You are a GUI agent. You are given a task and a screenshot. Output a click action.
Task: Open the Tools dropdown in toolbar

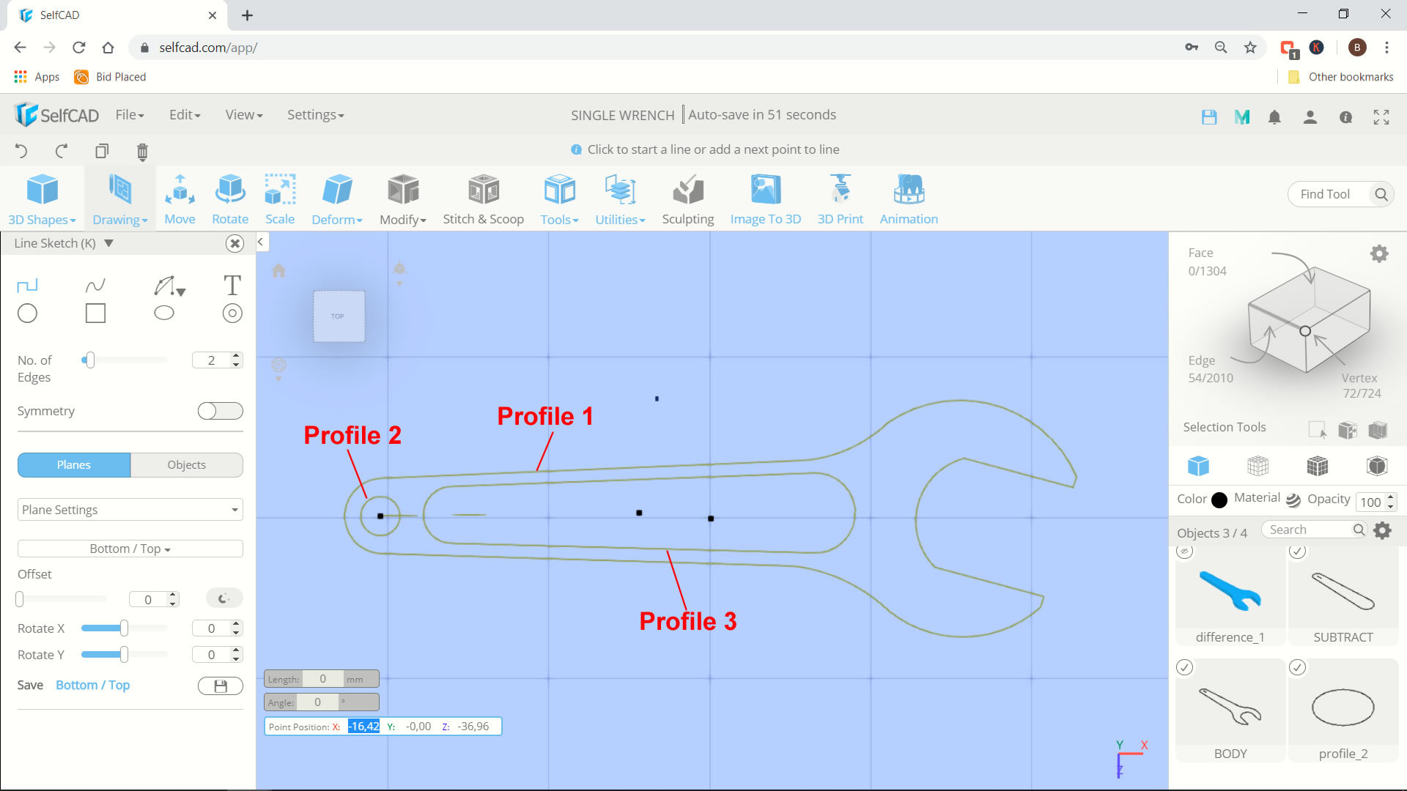pos(559,198)
